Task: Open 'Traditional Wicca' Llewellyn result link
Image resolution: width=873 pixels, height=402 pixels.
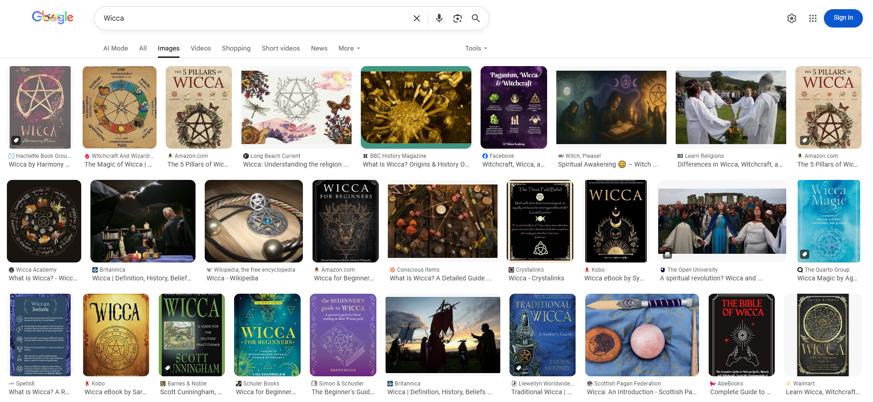Action: [x=541, y=392]
